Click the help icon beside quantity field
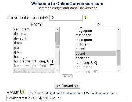132x102 pixels. point(85,17)
